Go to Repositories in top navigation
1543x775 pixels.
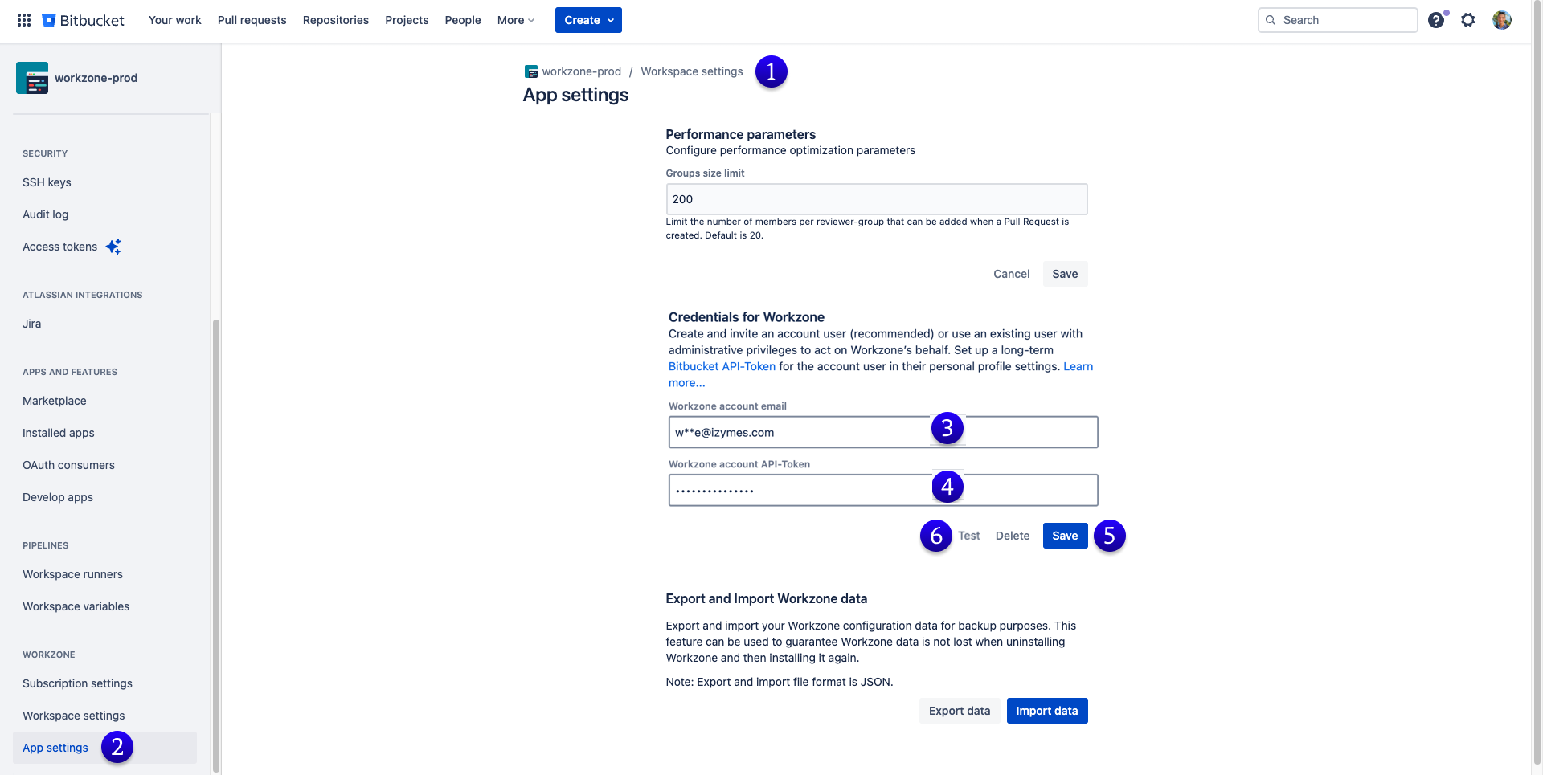[x=335, y=20]
